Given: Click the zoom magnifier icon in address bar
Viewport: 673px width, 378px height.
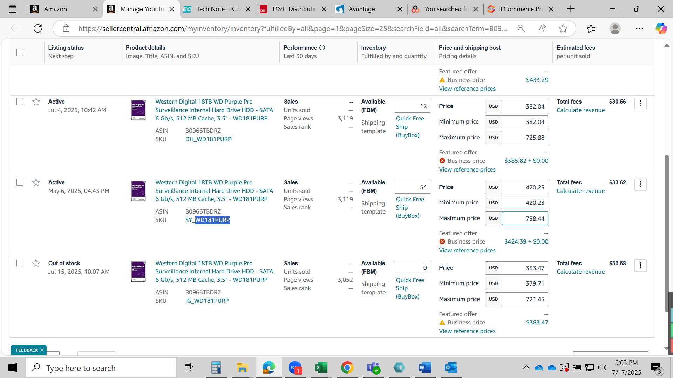Looking at the screenshot, I should [x=521, y=28].
